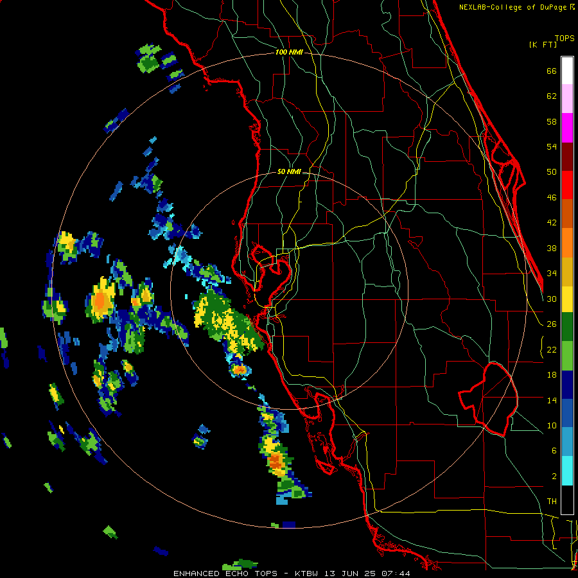This screenshot has width=578, height=578.
Task: Select the dark maroon legend swatch
Action: pos(567,156)
